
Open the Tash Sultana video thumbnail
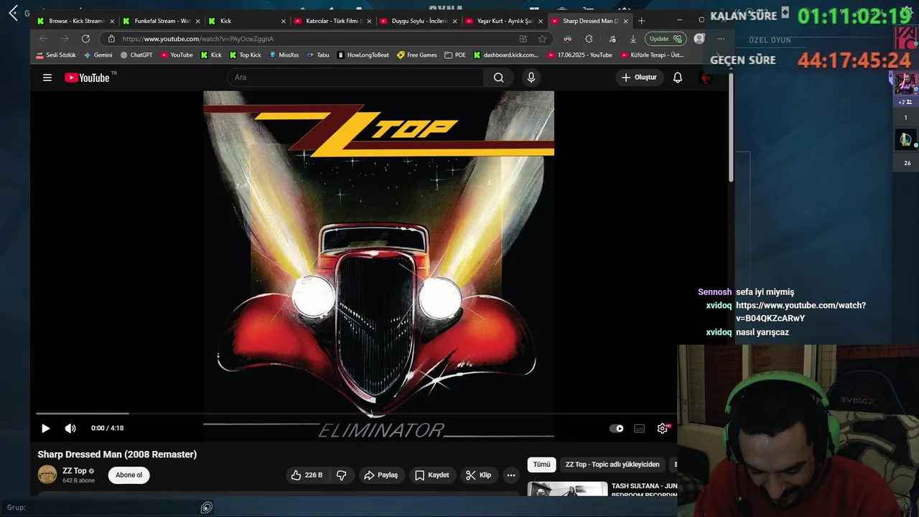pyautogui.click(x=567, y=489)
